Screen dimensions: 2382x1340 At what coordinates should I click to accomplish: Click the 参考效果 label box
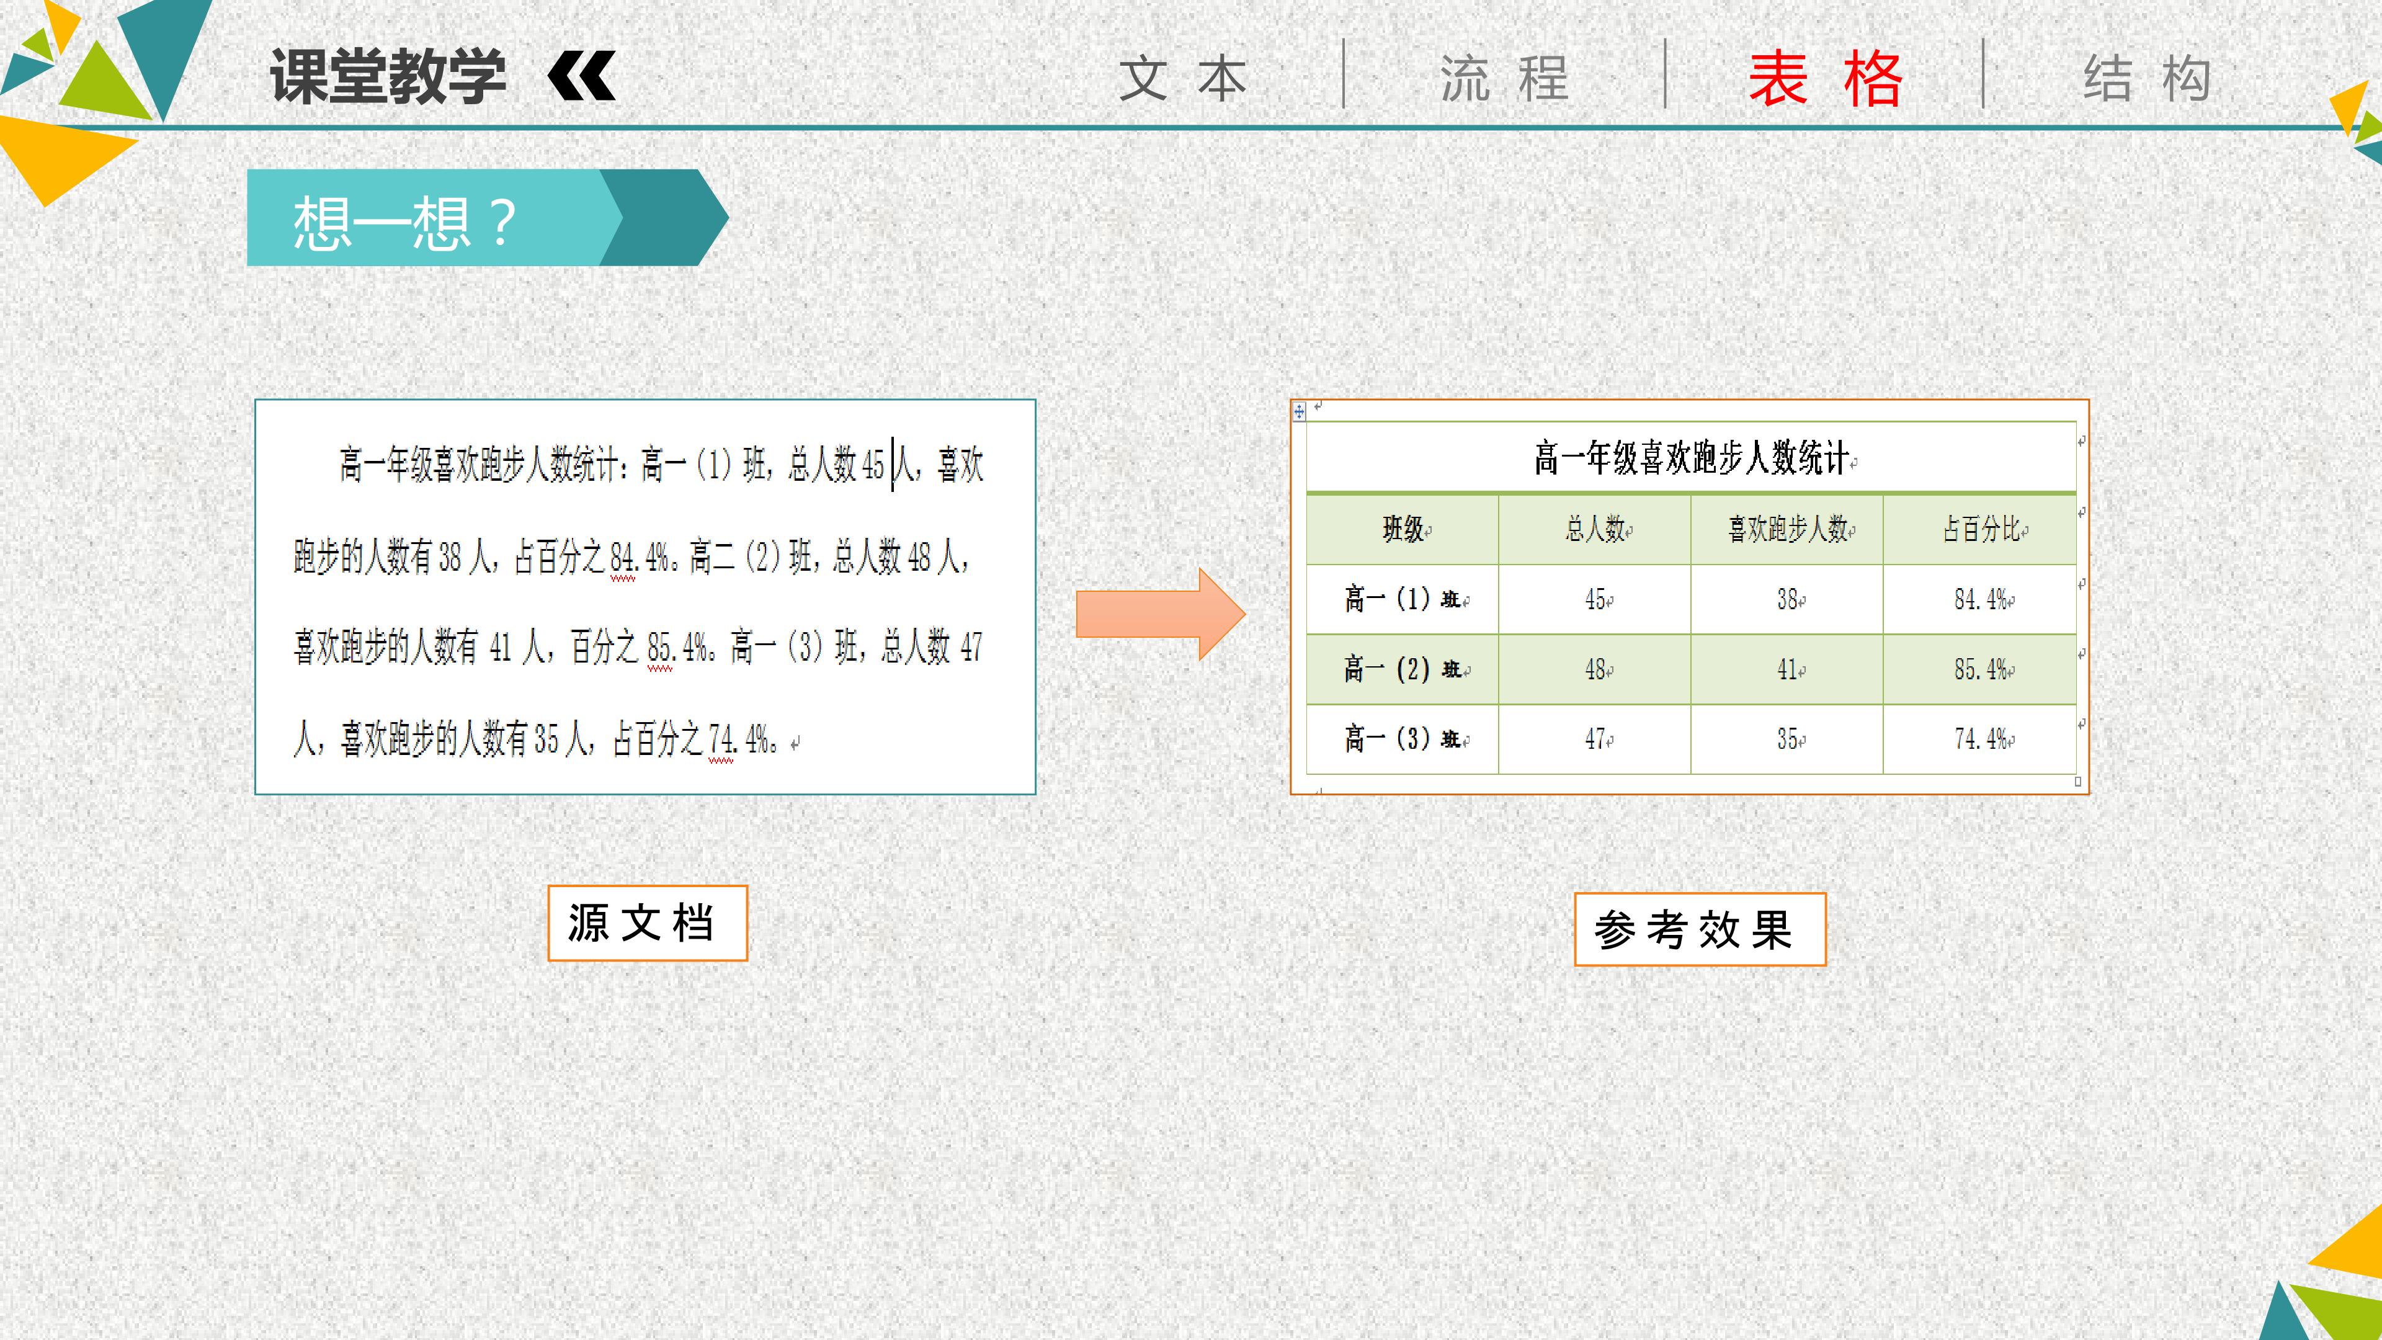(x=1700, y=929)
